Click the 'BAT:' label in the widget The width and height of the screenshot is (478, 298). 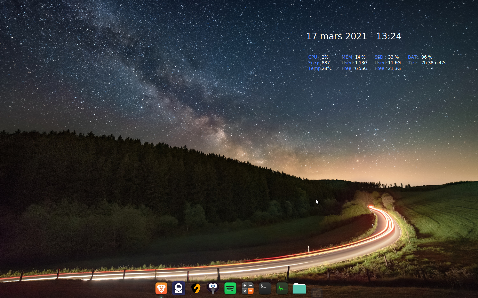click(413, 57)
